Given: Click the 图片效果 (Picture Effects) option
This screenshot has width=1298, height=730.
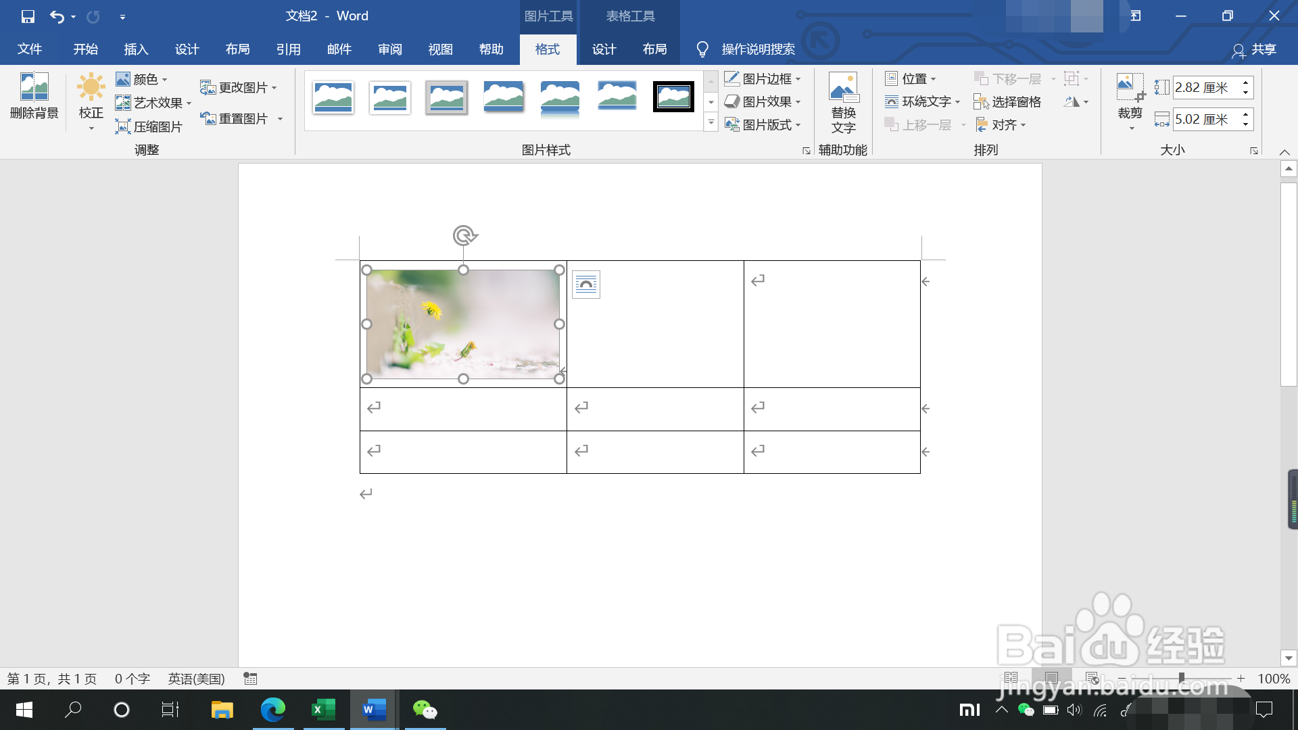Looking at the screenshot, I should [765, 101].
